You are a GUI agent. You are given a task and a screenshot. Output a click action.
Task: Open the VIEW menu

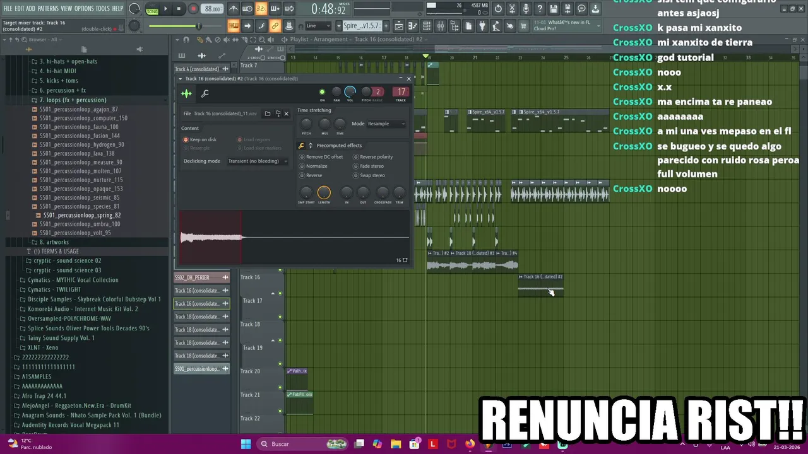pos(66,8)
